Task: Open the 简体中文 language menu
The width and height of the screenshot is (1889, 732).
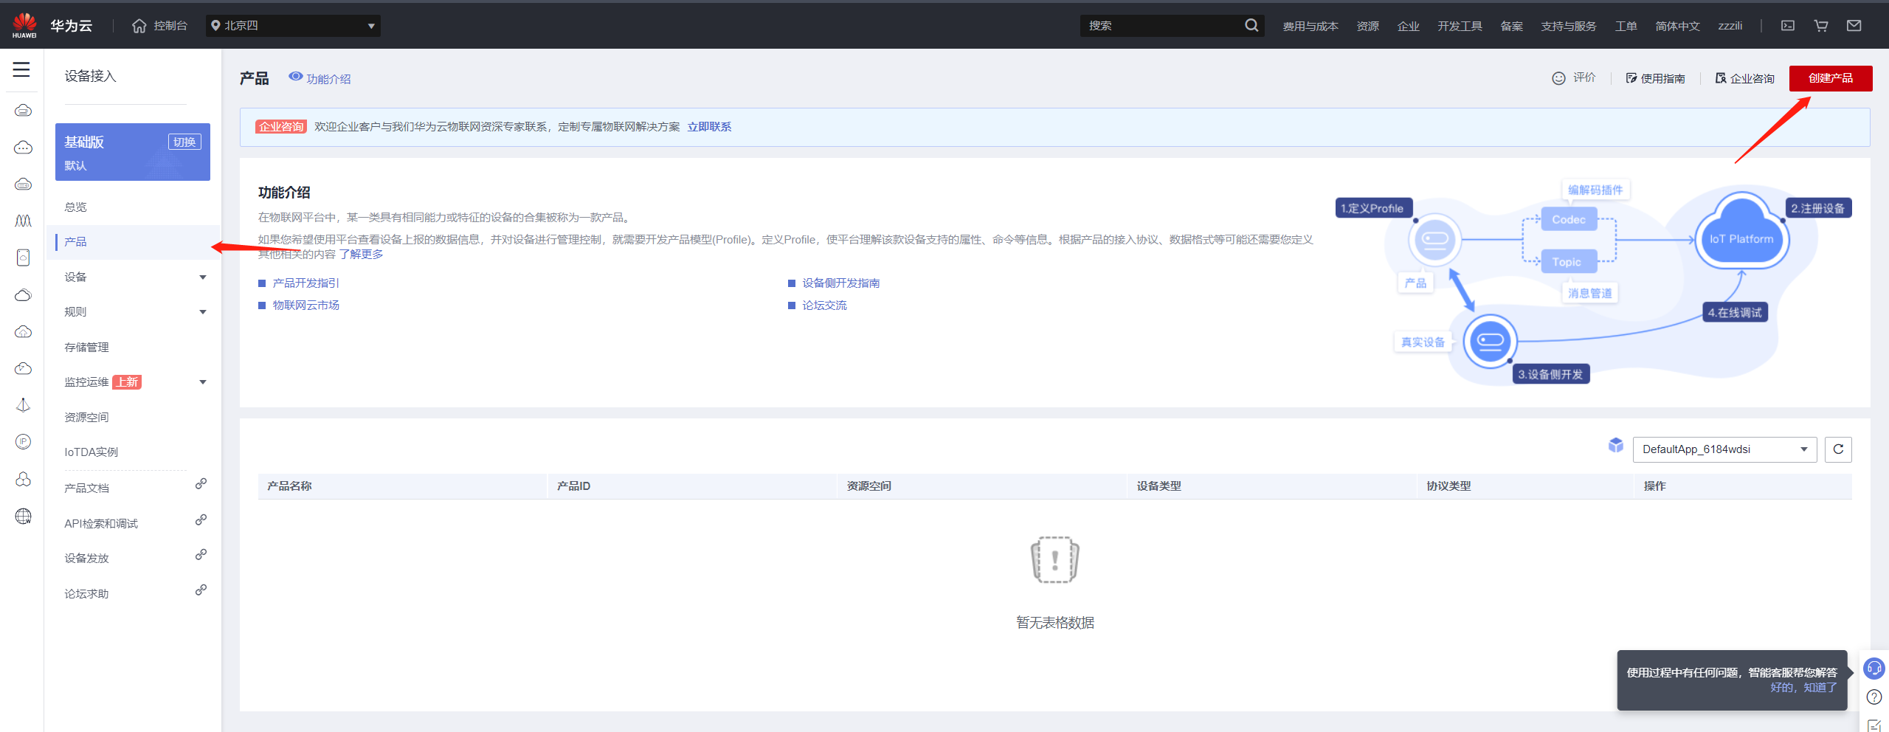Action: [x=1677, y=26]
